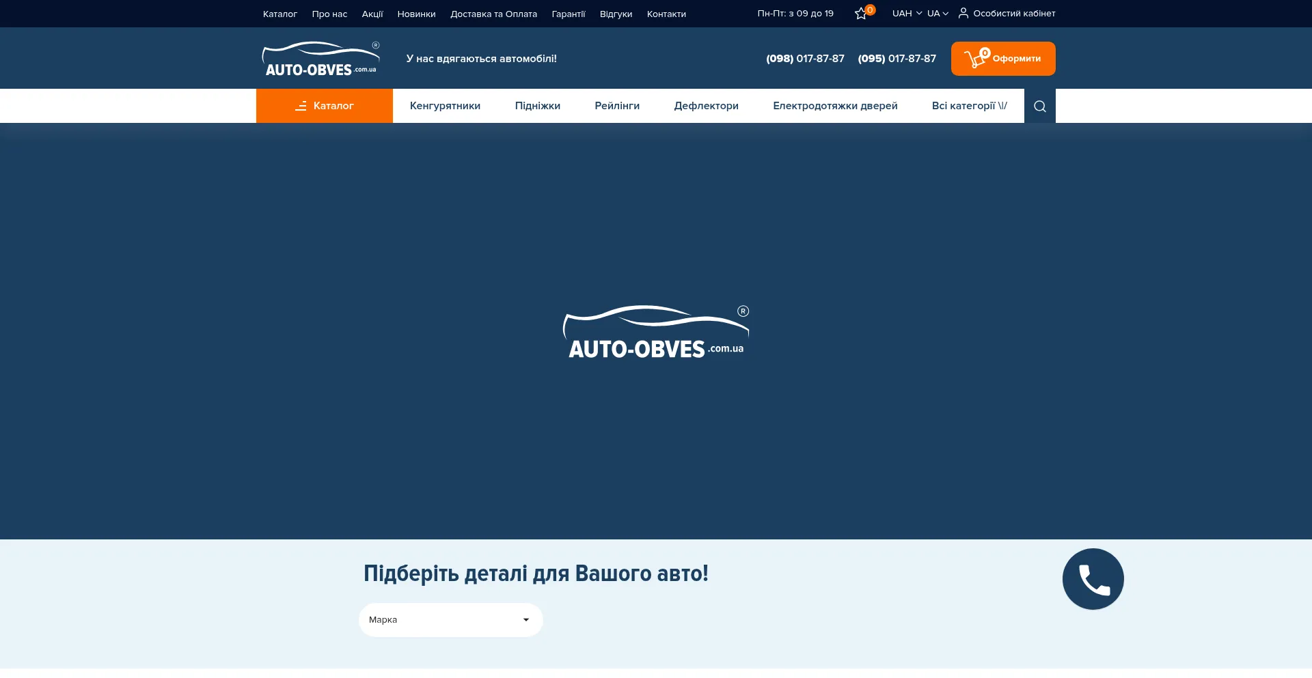The image size is (1312, 678).
Task: Click the floating phone call button
Action: [1093, 579]
